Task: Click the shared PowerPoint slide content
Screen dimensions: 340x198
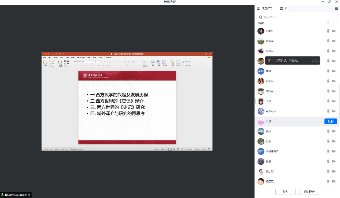Action: (127, 107)
